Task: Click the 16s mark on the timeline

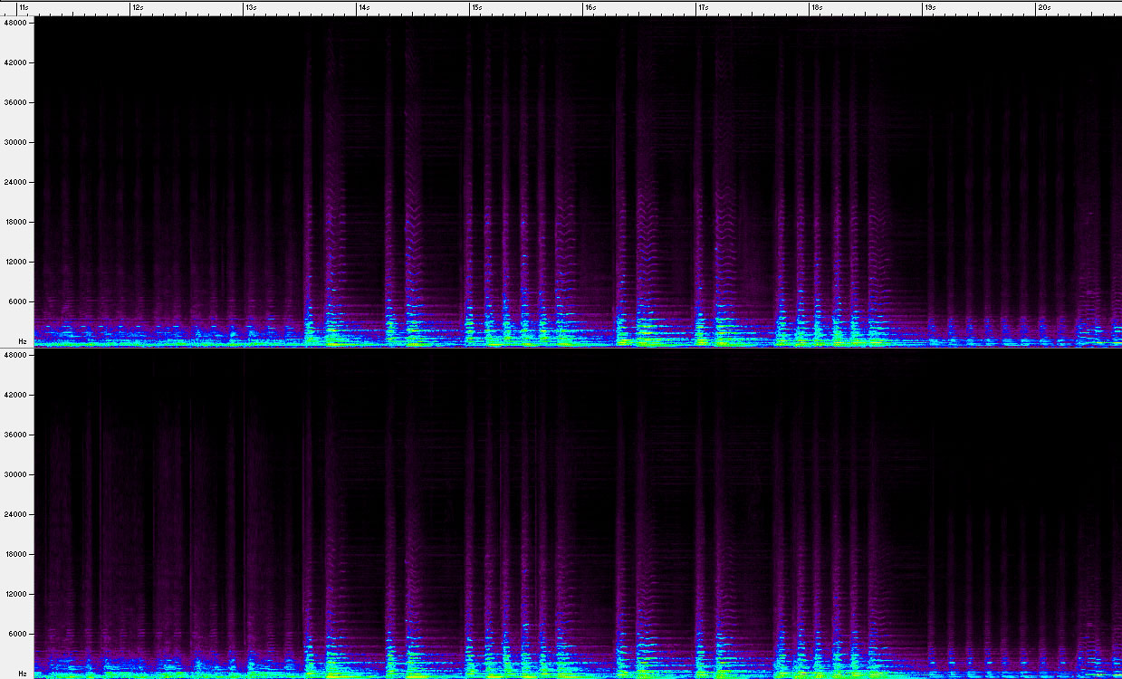Action: [x=590, y=7]
